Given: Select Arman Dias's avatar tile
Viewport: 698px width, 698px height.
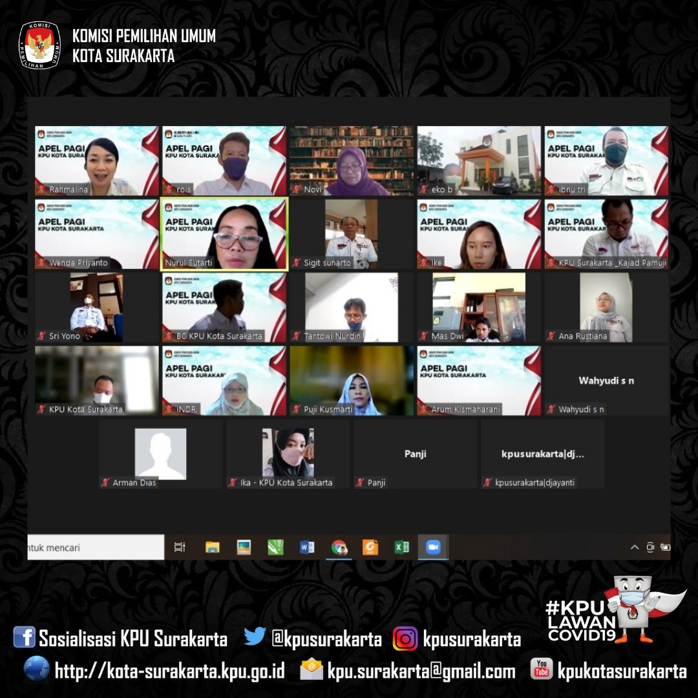Looking at the screenshot, I should (160, 454).
